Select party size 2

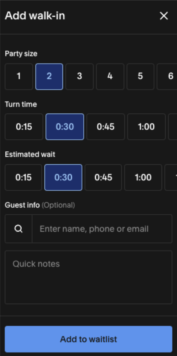click(x=49, y=76)
